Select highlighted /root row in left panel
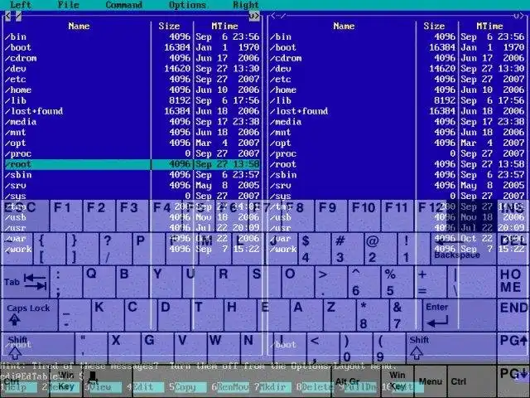 click(x=132, y=164)
